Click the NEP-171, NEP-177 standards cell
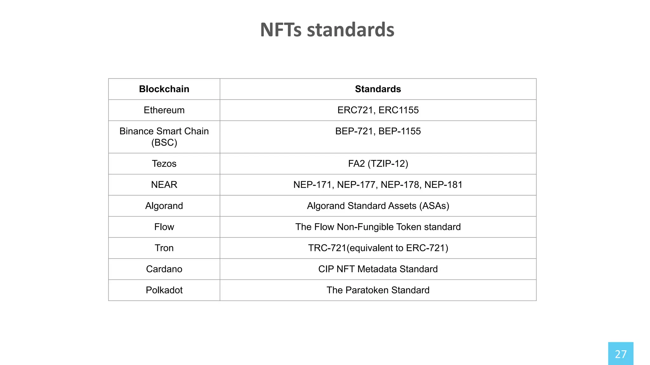650x365 pixels. point(378,184)
